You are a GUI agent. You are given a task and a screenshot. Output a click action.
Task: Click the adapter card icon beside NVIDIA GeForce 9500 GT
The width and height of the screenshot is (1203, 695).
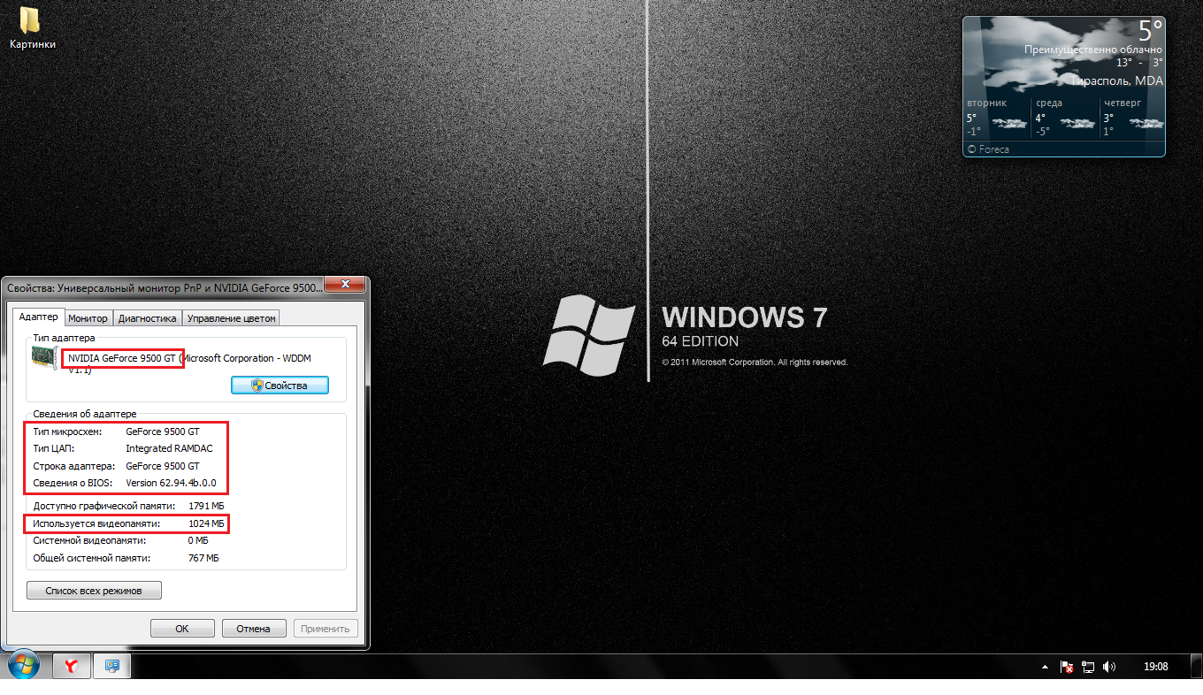46,358
